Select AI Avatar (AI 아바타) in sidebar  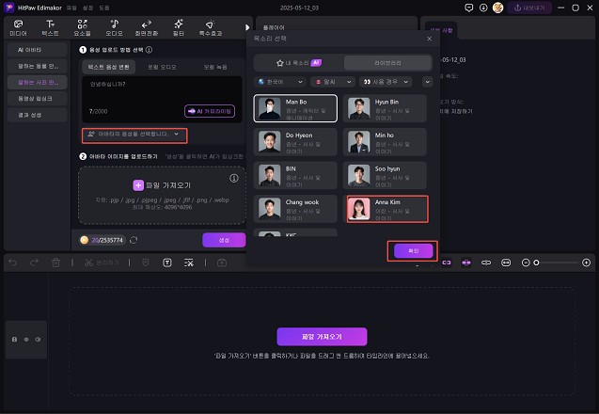click(x=37, y=50)
